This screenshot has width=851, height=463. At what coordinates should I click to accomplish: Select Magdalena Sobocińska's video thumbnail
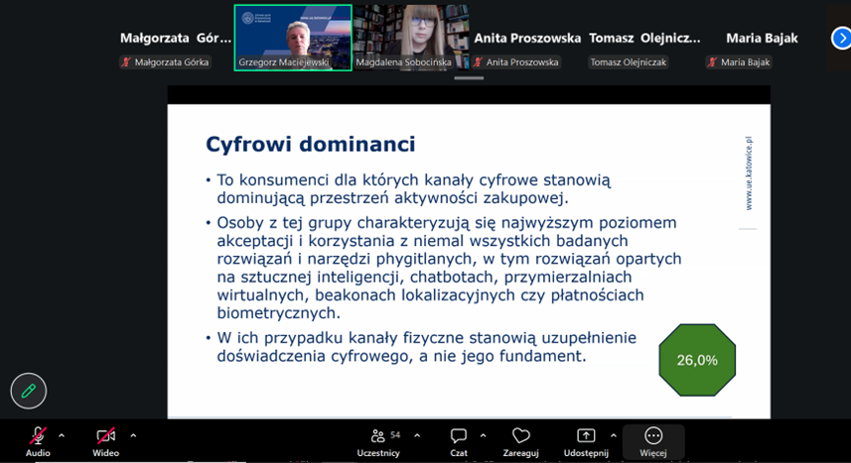[411, 38]
